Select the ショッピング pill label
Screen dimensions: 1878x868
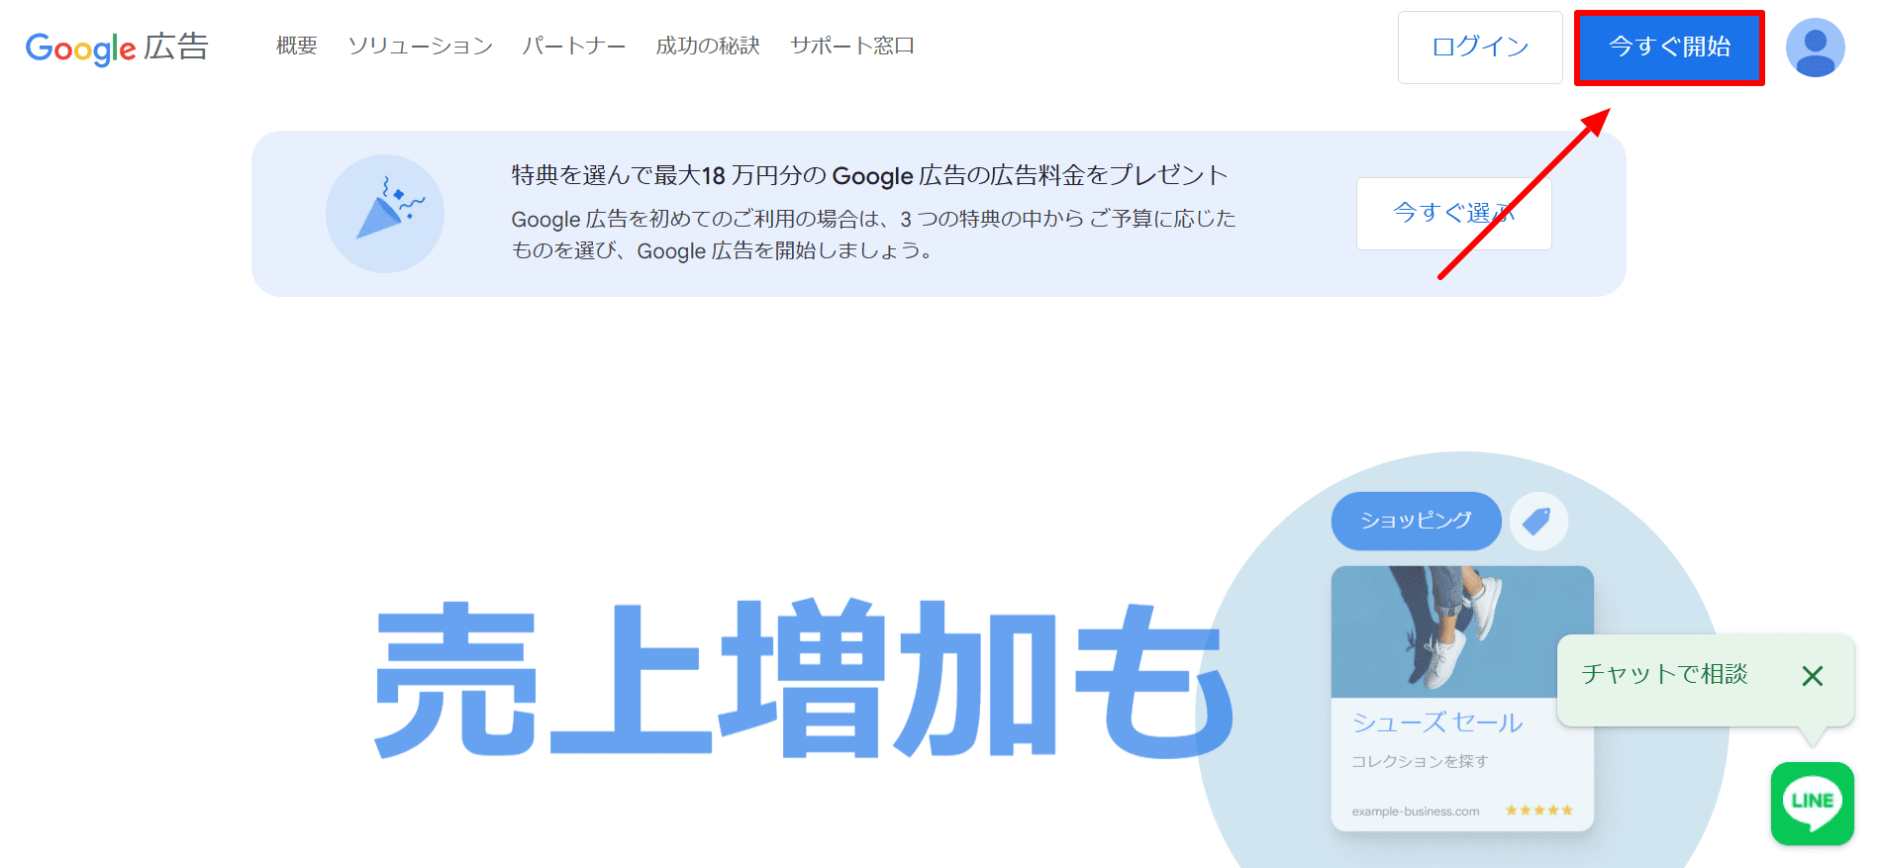pyautogui.click(x=1416, y=521)
